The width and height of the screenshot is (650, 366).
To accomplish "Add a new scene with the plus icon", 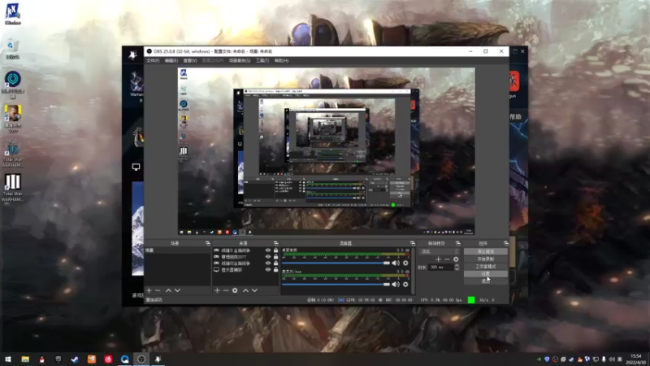I will pyautogui.click(x=149, y=290).
